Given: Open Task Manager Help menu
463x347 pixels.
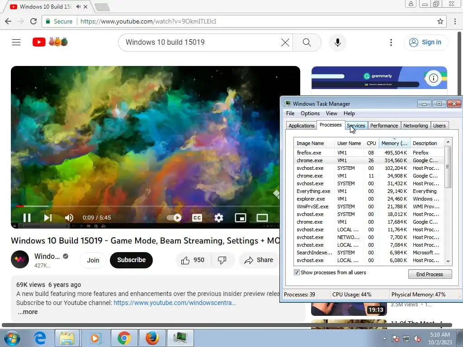Looking at the screenshot, I should pos(349,113).
